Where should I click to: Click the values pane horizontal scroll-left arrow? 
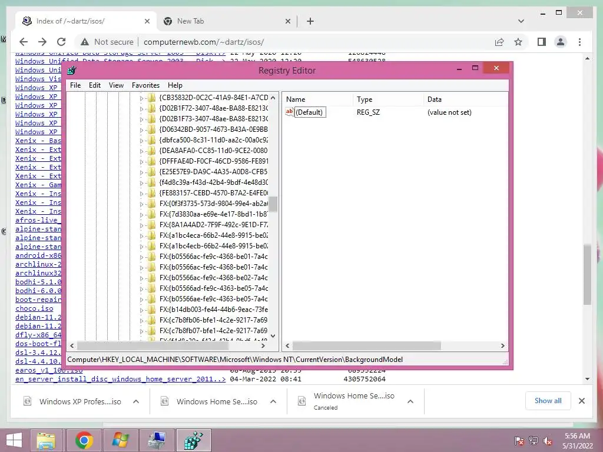[x=287, y=346]
